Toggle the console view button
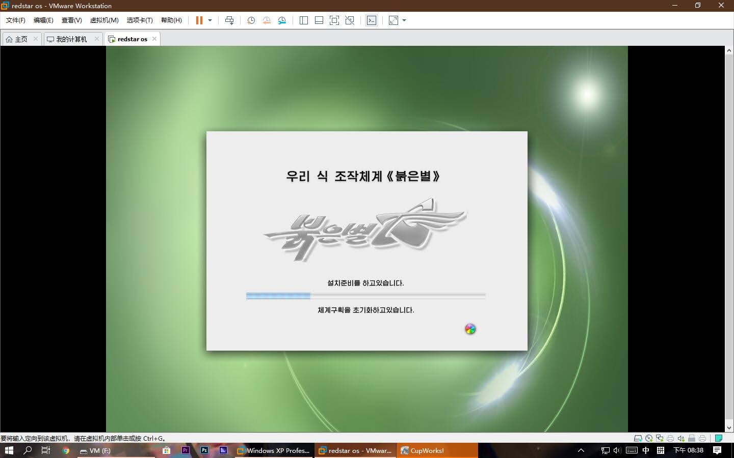734x458 pixels. pos(372,20)
